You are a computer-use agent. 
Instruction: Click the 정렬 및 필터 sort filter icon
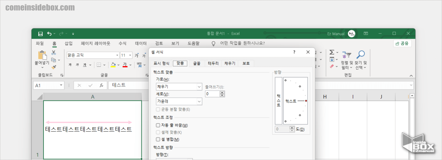pos(347,55)
